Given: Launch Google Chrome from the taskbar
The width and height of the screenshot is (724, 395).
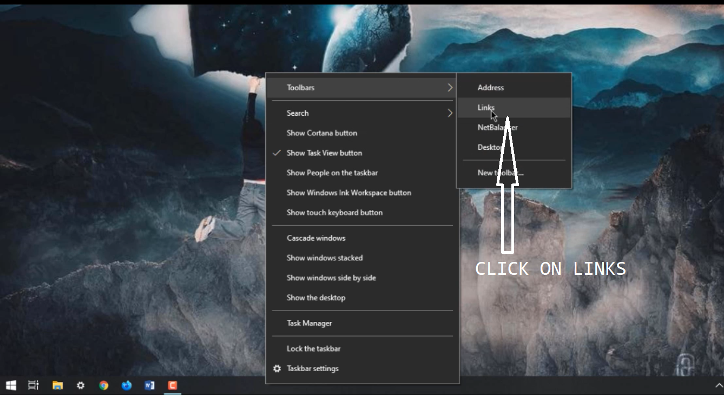Looking at the screenshot, I should click(x=104, y=385).
